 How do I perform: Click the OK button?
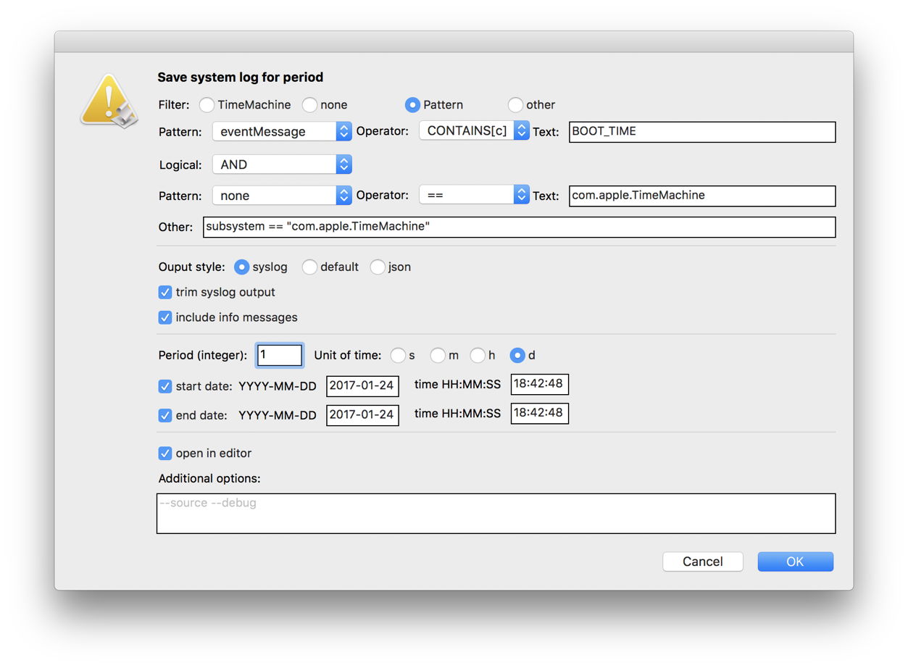click(x=795, y=561)
